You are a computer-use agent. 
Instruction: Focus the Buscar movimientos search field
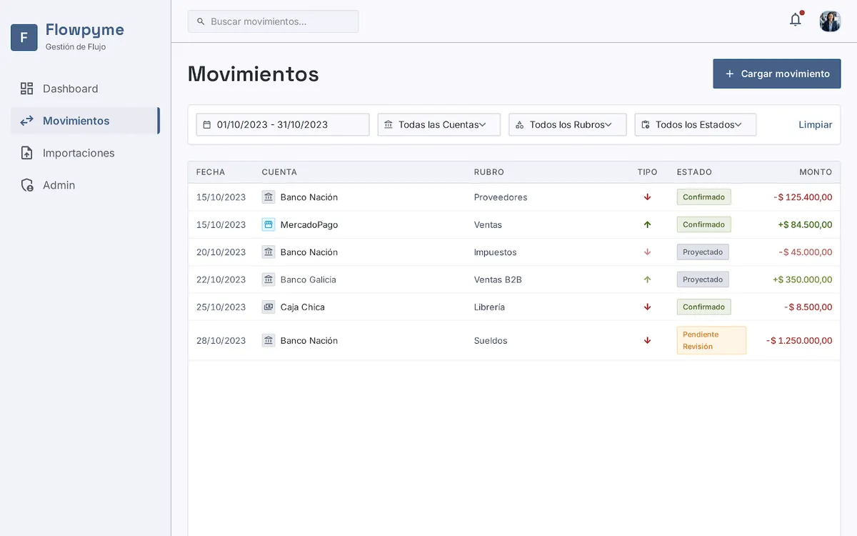coord(274,21)
